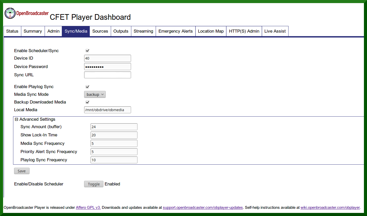
Task: Click the Backup Downloaded Media label
Action: [x=40, y=102]
